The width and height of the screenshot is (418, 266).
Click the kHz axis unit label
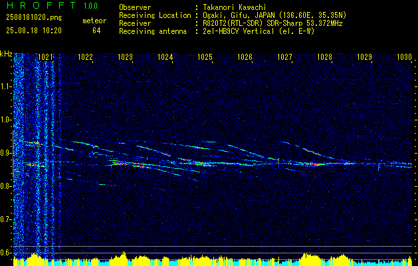coord(6,54)
